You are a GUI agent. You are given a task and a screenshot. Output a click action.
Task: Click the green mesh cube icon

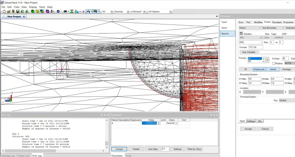(32, 11)
